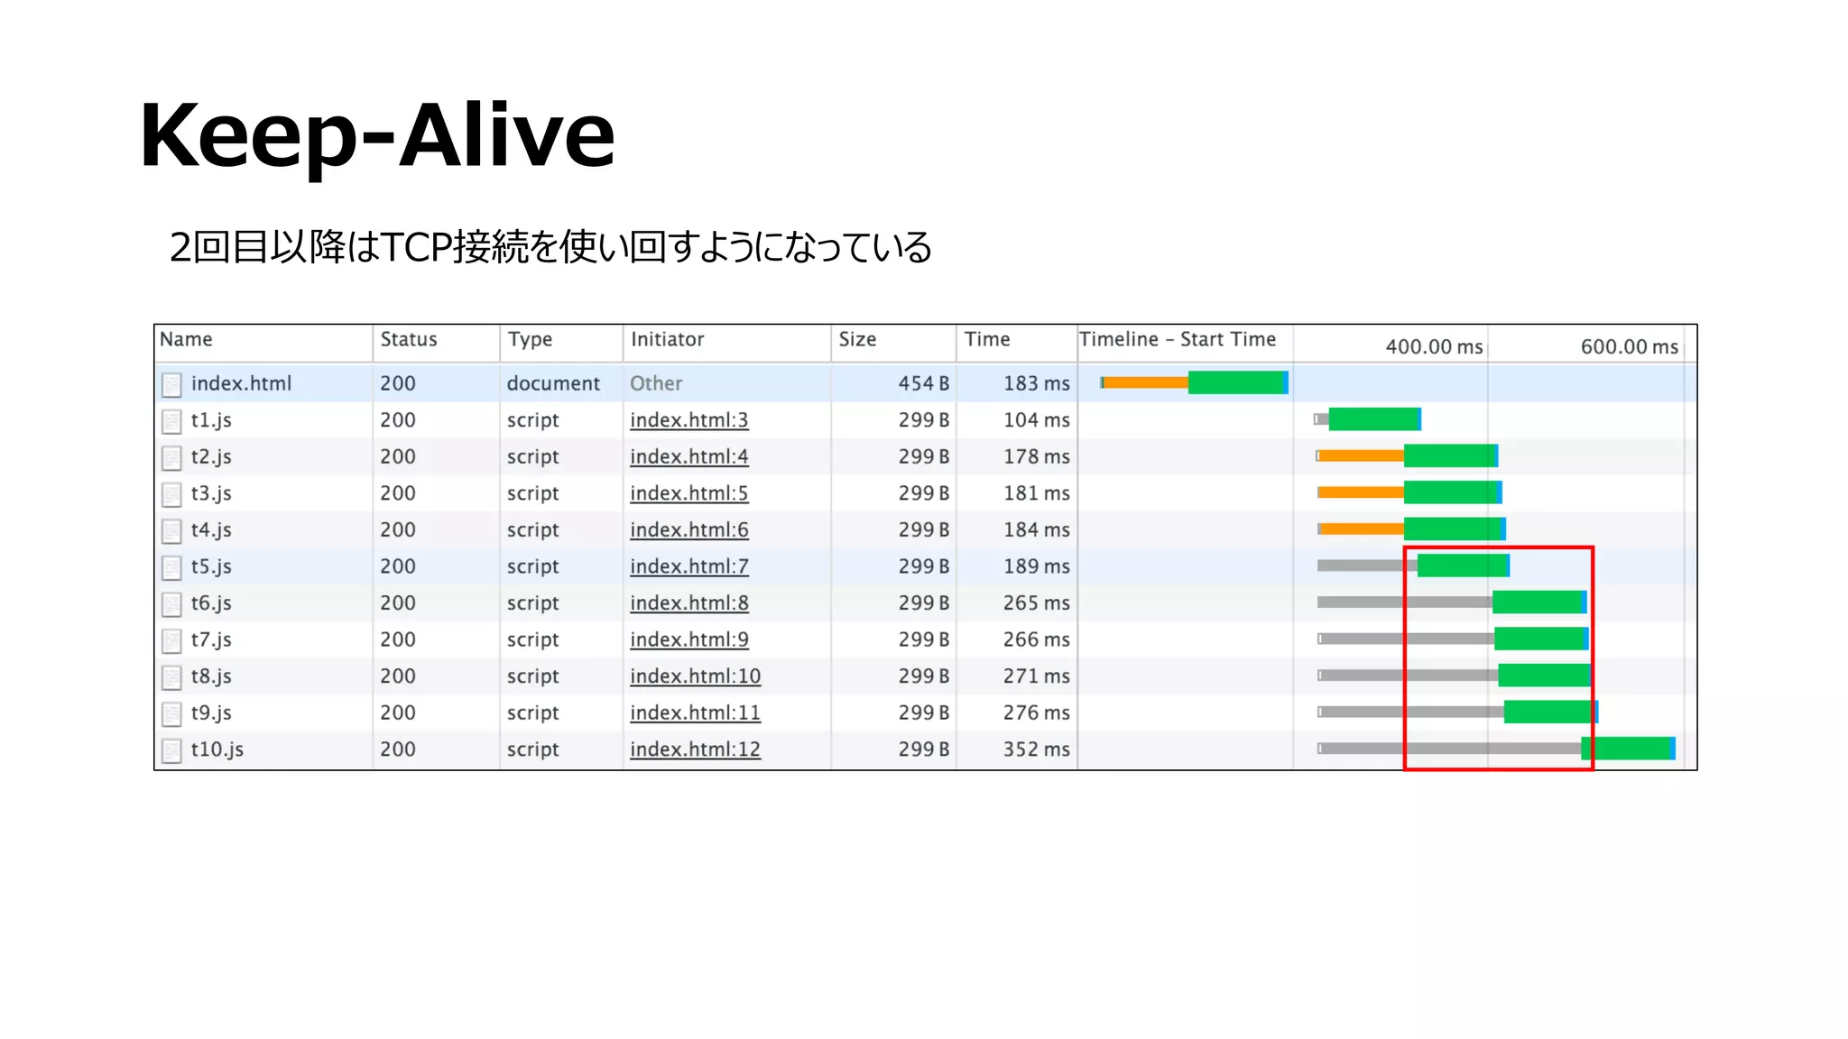Open the index.html:10 initiator link

696,676
